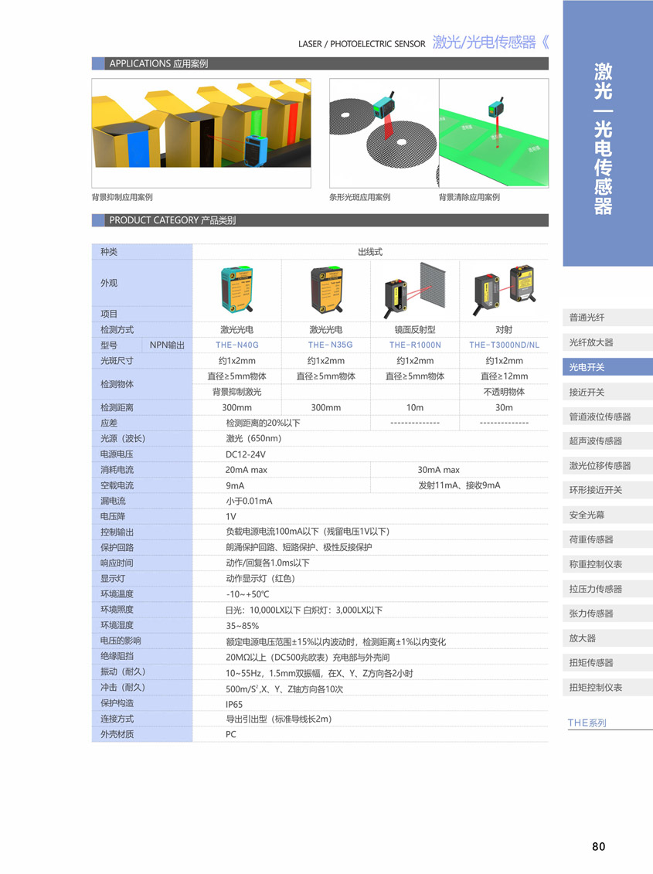Image resolution: width=653 pixels, height=874 pixels.
Task: Click the PRODUCT CATEGORY 产品类别 section header
Action: pyautogui.click(x=320, y=220)
